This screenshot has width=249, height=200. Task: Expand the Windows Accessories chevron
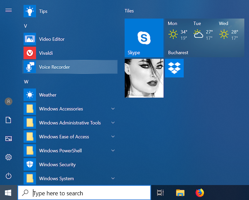click(113, 109)
